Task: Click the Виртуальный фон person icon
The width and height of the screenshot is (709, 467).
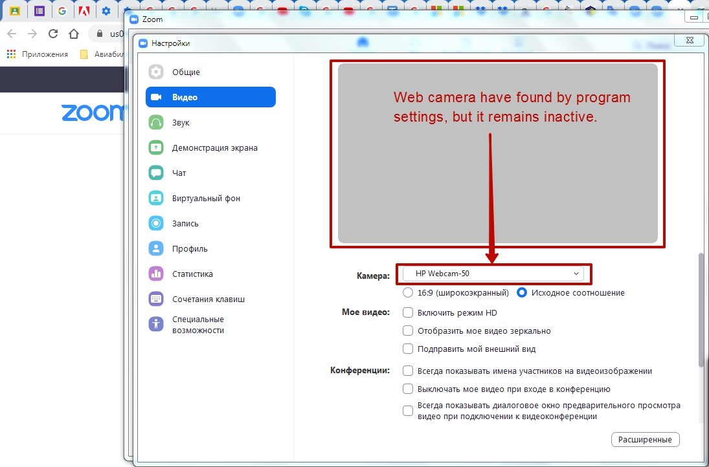Action: coord(156,199)
